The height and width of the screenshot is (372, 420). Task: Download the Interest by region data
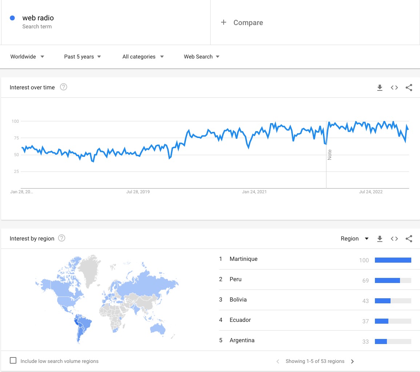point(380,239)
